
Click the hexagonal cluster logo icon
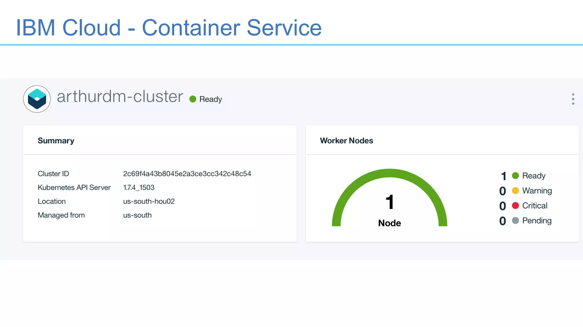pos(37,99)
